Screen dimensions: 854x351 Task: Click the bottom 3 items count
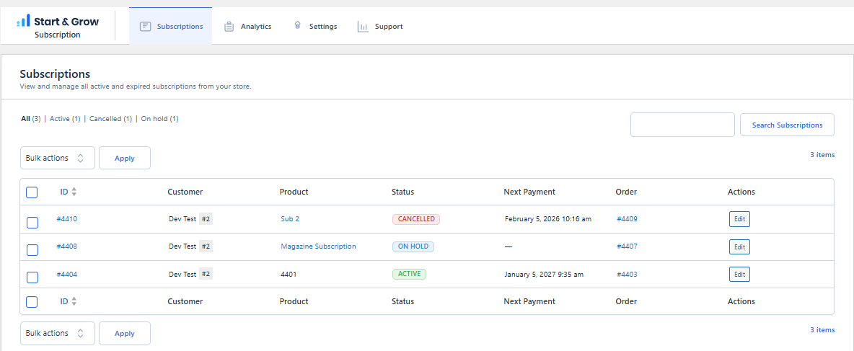click(822, 330)
